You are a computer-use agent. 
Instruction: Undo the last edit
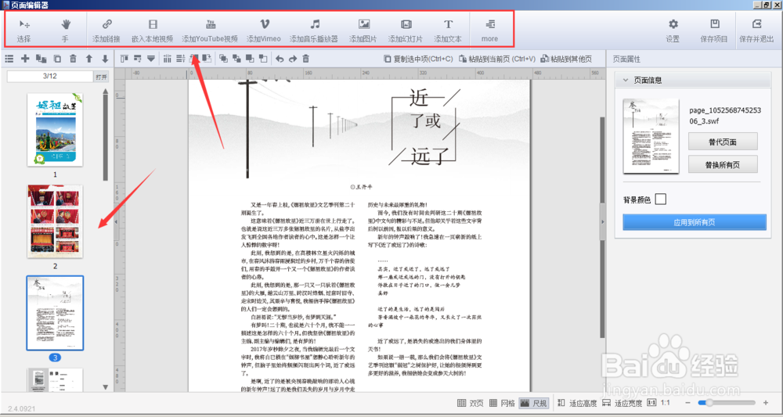(x=280, y=59)
